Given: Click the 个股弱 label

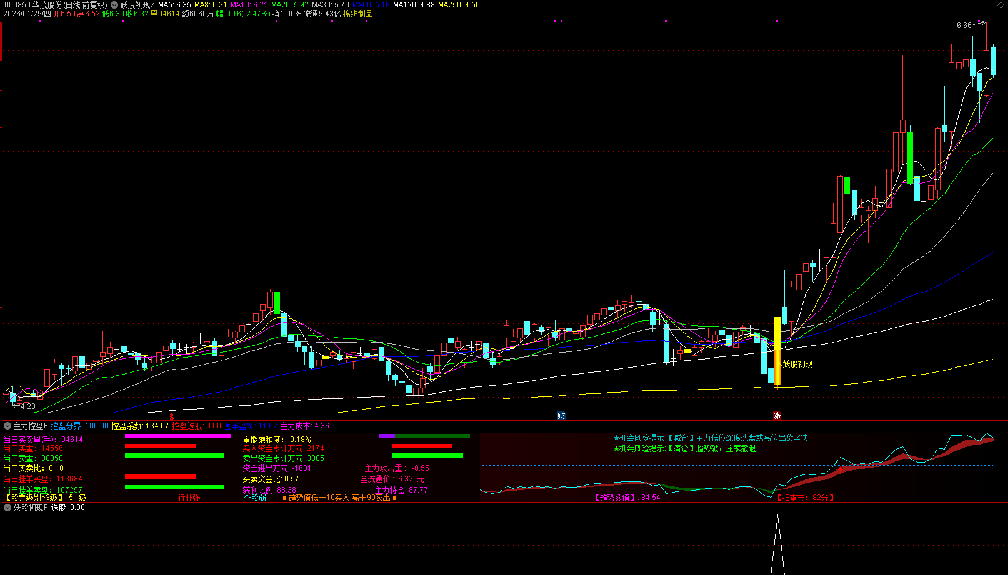Looking at the screenshot, I should (256, 498).
